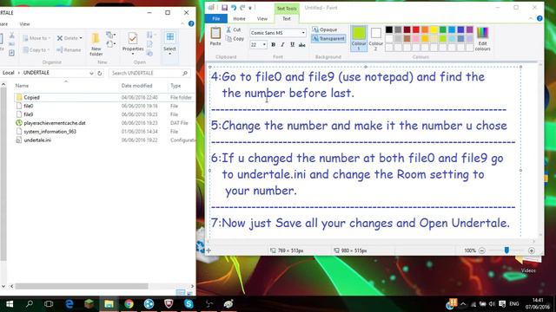
Task: Open the Windows Start menu
Action: pyautogui.click(x=10, y=304)
